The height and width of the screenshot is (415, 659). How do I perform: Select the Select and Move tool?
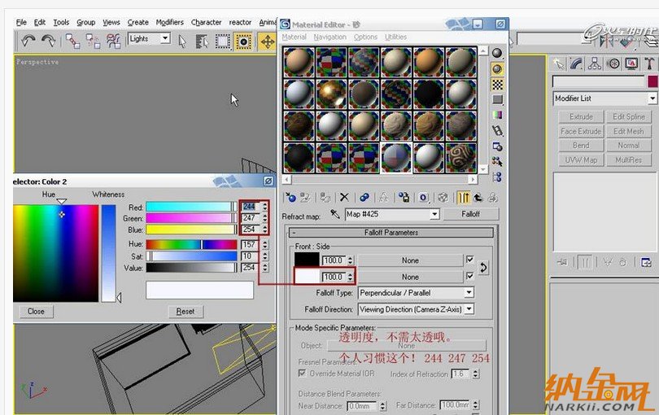267,40
